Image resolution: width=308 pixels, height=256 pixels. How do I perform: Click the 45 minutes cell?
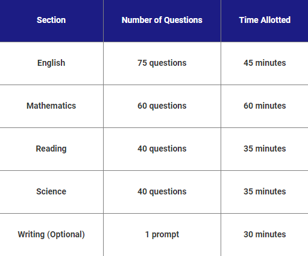pos(265,63)
